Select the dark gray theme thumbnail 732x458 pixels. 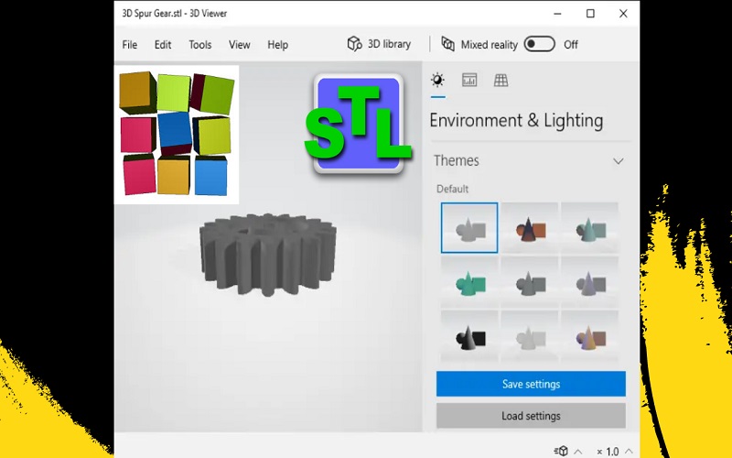[x=530, y=282]
